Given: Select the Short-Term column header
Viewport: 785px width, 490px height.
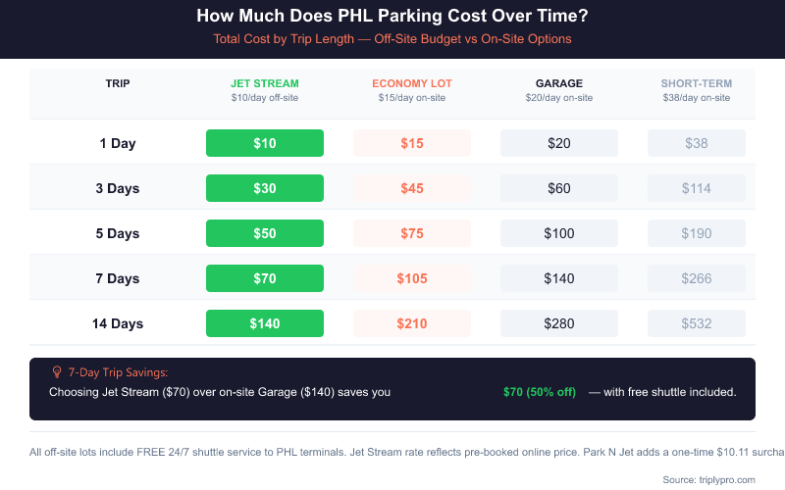Looking at the screenshot, I should (x=696, y=84).
